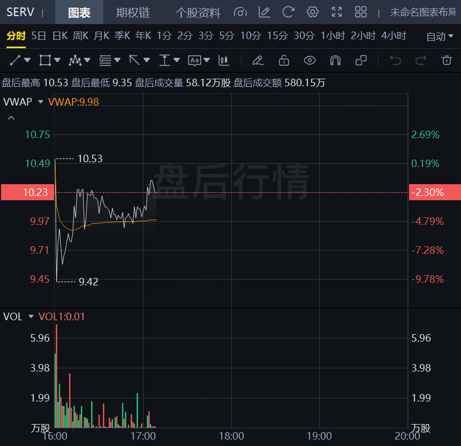Switch to the 15分 interval

[x=277, y=36]
